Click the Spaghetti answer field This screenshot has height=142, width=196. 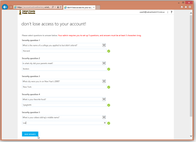coord(64,105)
